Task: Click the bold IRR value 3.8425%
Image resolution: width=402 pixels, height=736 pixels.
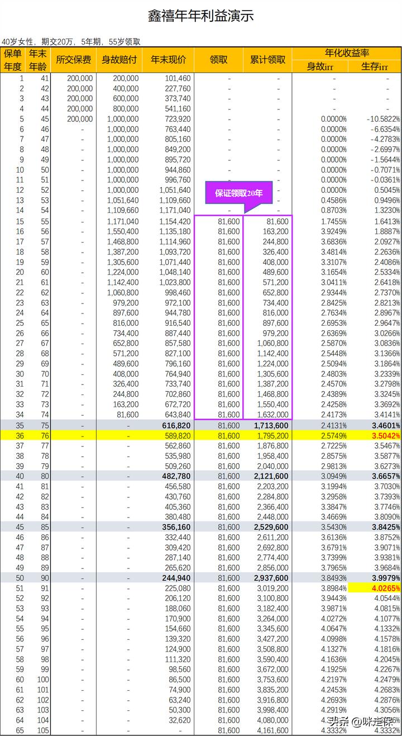Action: [386, 527]
